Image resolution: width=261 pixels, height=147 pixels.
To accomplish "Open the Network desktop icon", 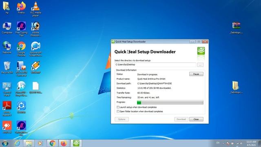I will coord(7,47).
